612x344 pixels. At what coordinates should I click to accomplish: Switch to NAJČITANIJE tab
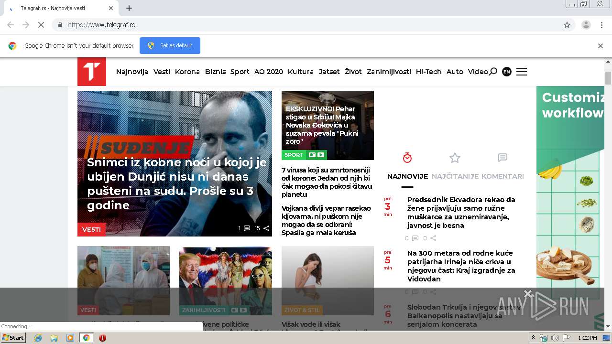pos(455,176)
